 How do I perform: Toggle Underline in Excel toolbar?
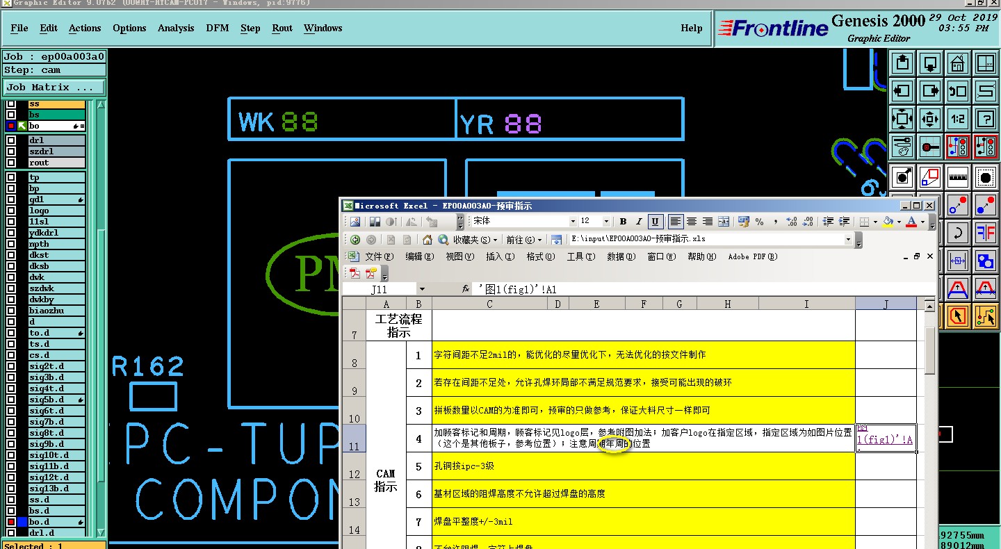655,222
